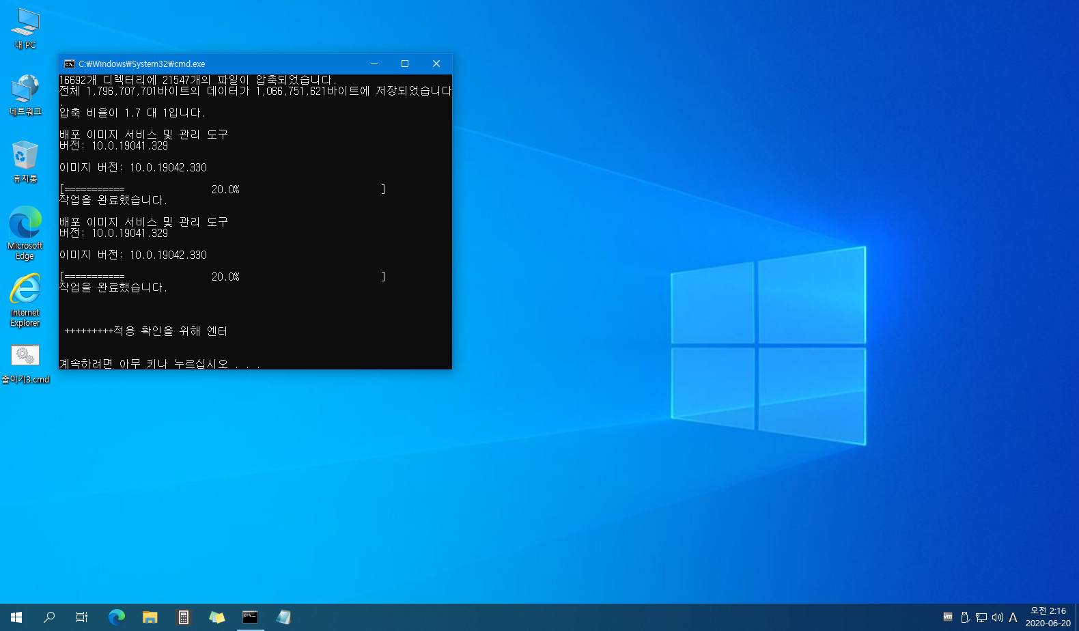Open Task View on the taskbar

82,617
